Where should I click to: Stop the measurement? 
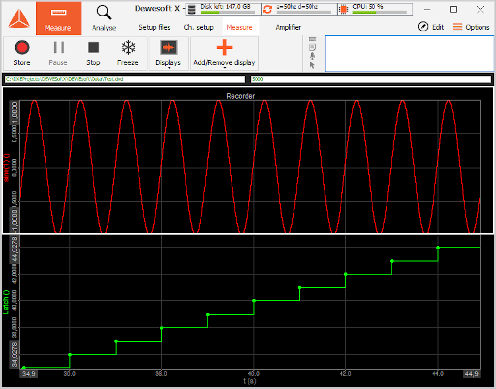pos(93,53)
